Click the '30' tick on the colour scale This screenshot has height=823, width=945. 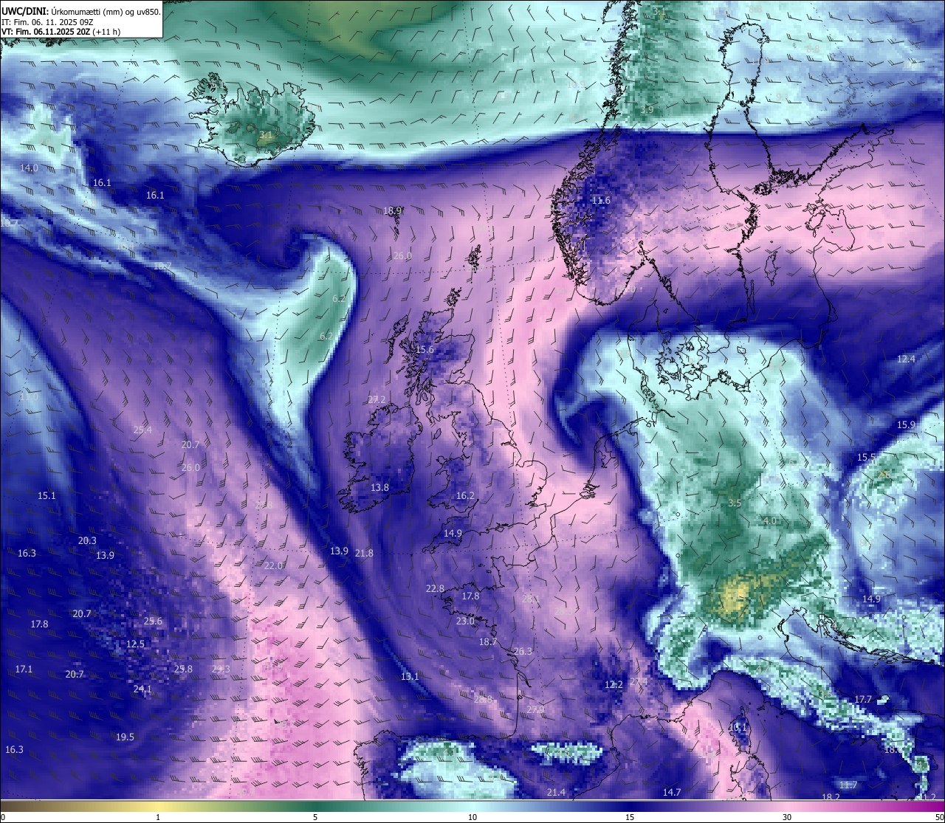(787, 817)
